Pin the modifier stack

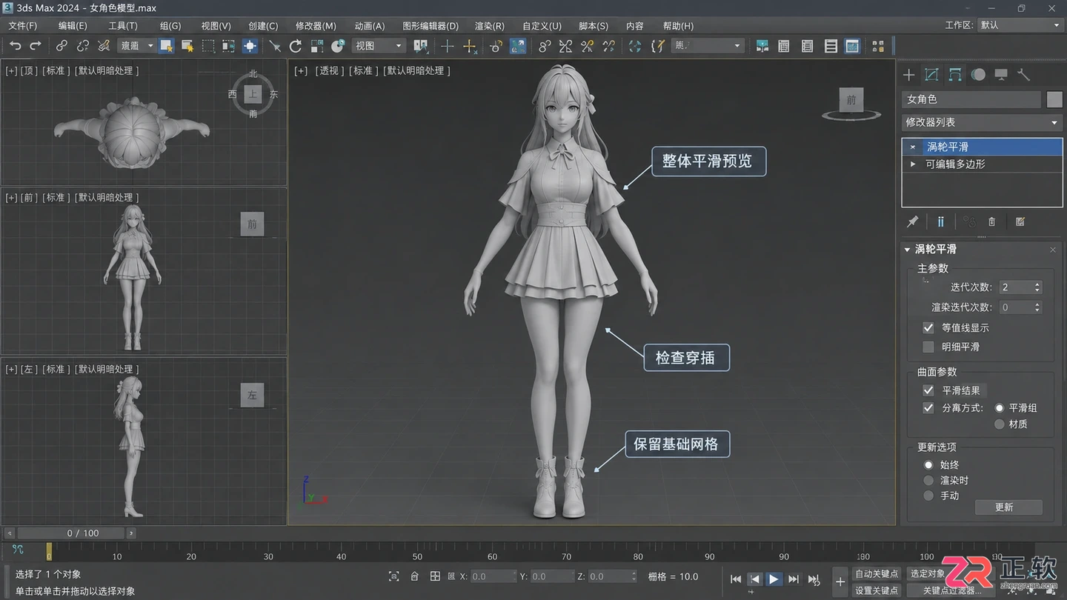(x=913, y=221)
